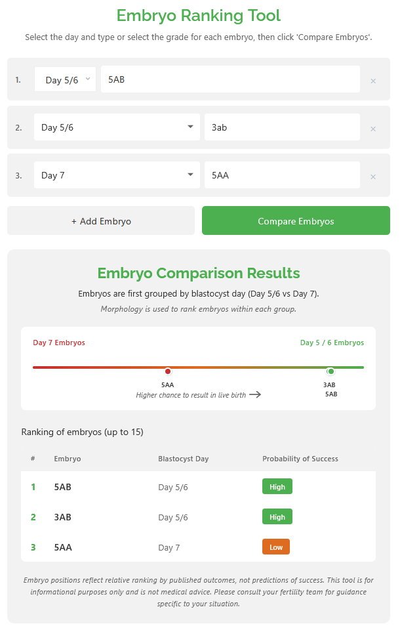Screen dimensions: 400x626
Task: Select the 5AA marker on the gradient bar
Action: pos(168,371)
